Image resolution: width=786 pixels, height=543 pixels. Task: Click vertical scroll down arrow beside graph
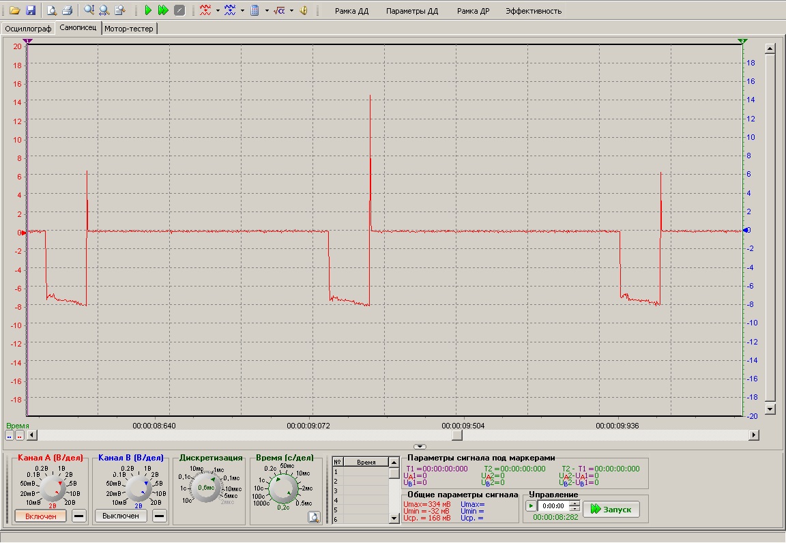(770, 409)
